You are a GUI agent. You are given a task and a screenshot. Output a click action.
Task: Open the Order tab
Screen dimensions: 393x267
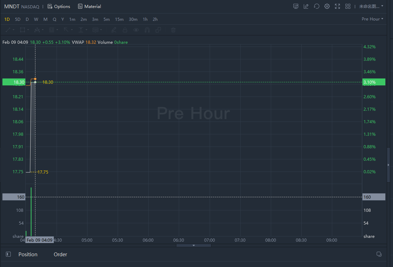(x=60, y=255)
